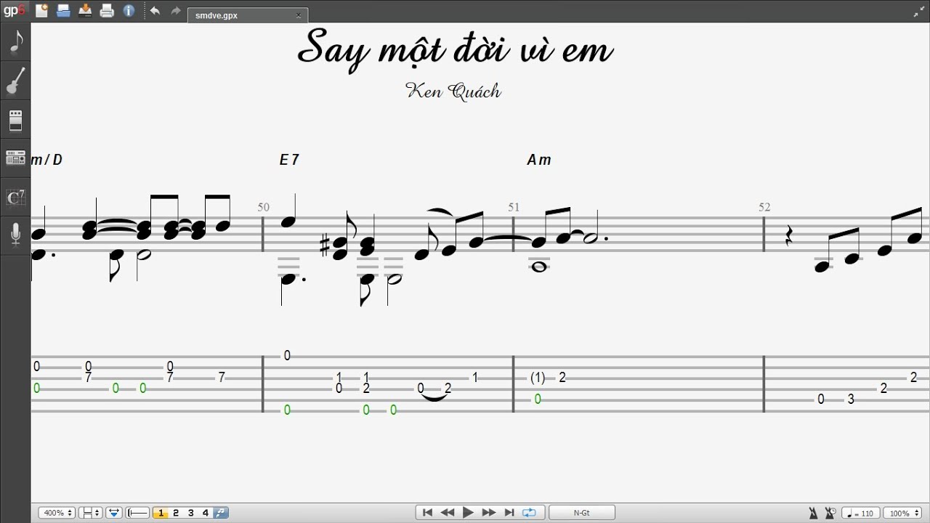The height and width of the screenshot is (523, 930).
Task: Toggle multi-voice edit mode
Action: 221,513
